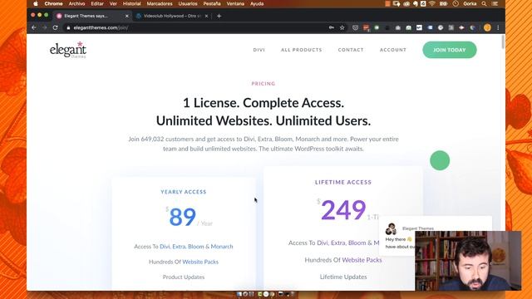This screenshot has height=299, width=532.
Task: Click Extra link in Lifetime Access card
Action: (x=338, y=243)
